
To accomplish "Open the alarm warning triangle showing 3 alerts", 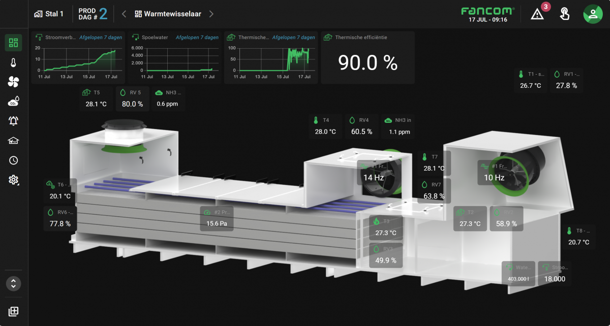I will [x=537, y=14].
